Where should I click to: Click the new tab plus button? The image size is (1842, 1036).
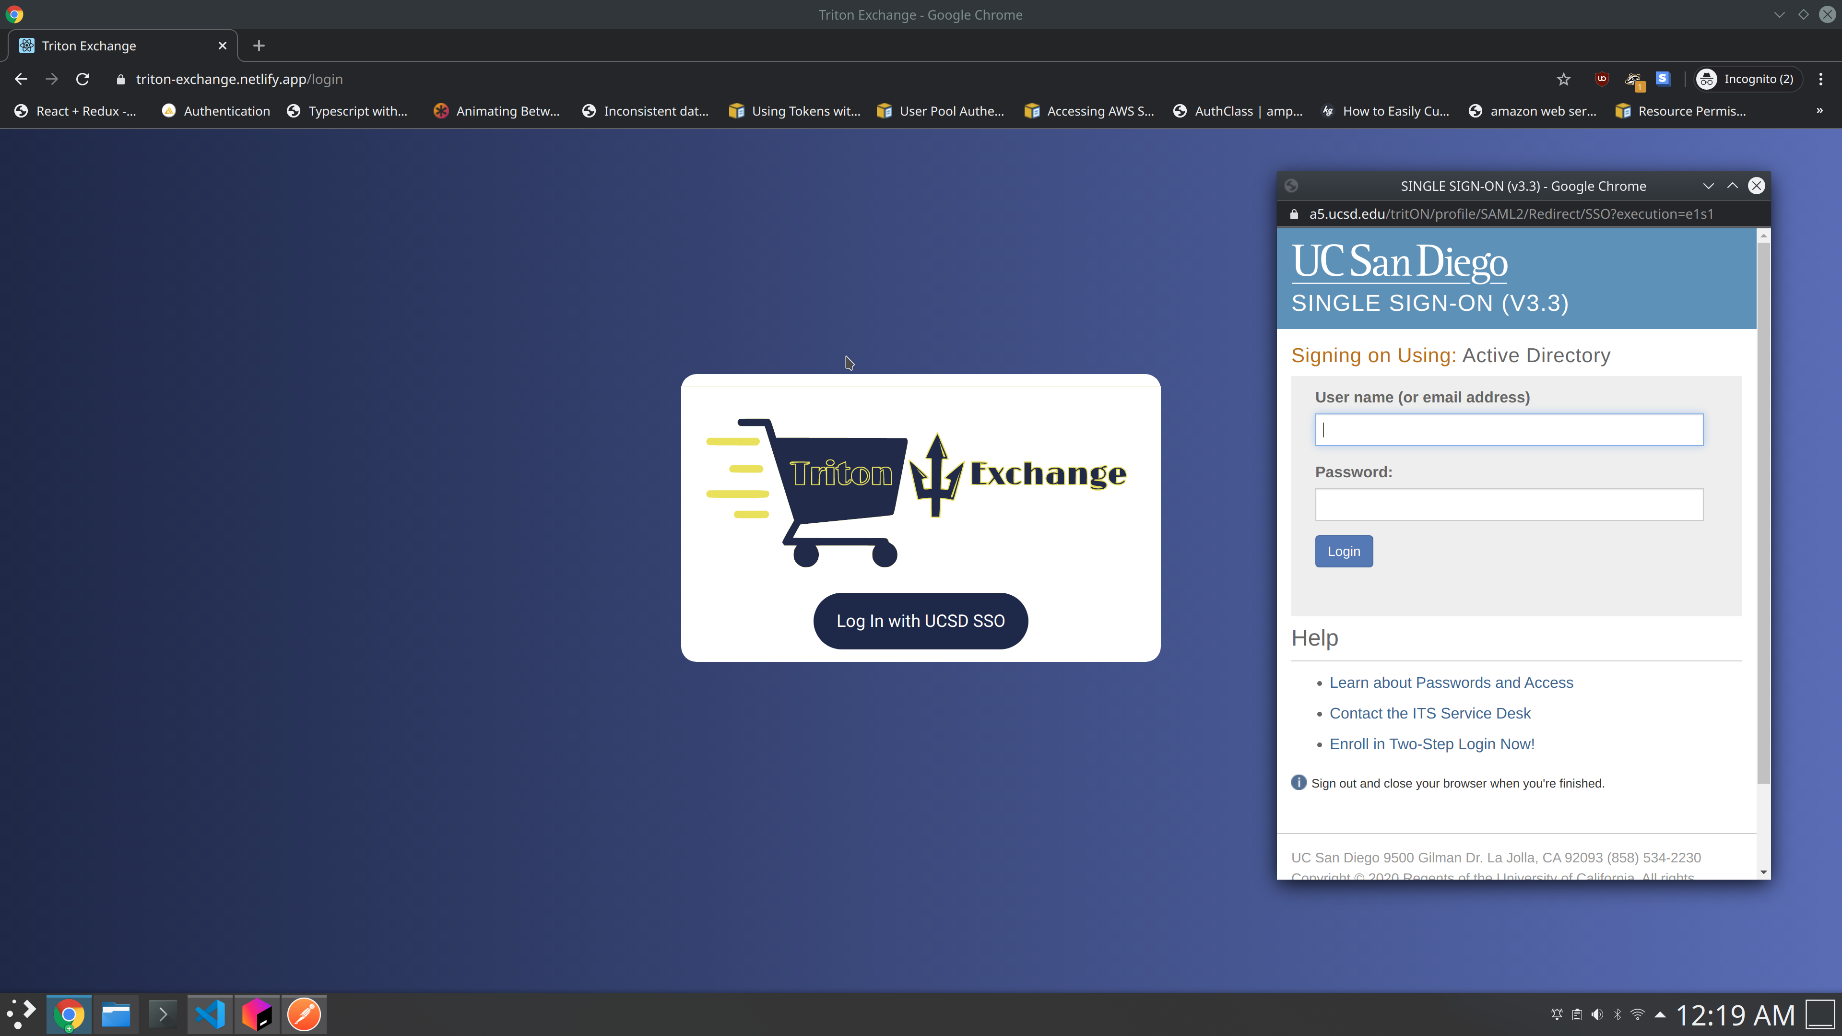[258, 46]
